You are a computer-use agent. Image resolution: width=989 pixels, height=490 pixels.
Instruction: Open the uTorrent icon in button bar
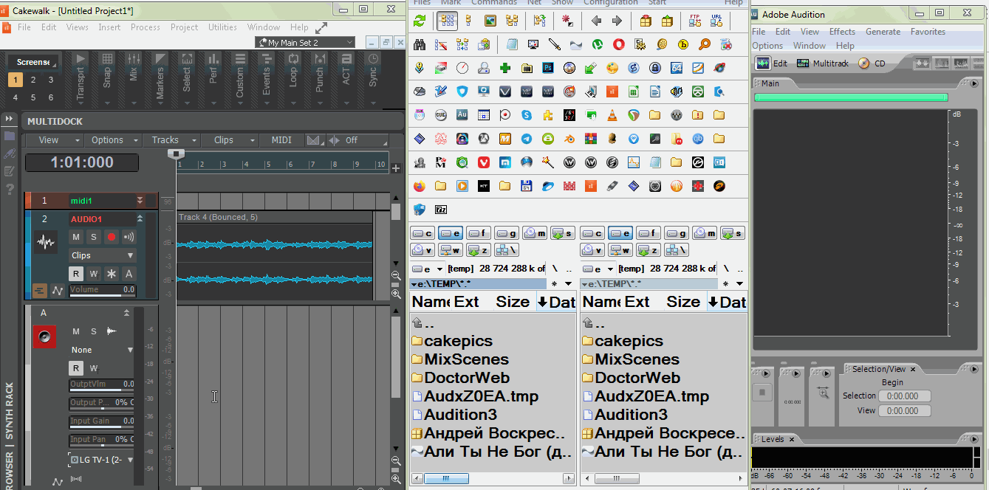tap(598, 44)
